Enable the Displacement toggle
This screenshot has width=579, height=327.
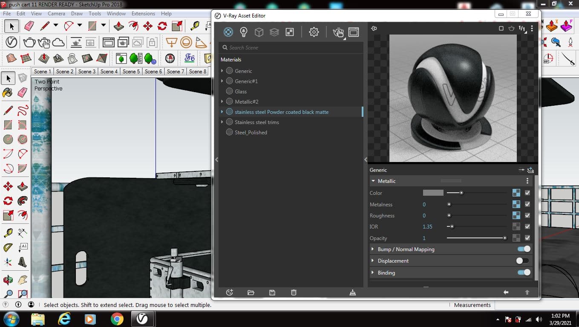pos(523,260)
